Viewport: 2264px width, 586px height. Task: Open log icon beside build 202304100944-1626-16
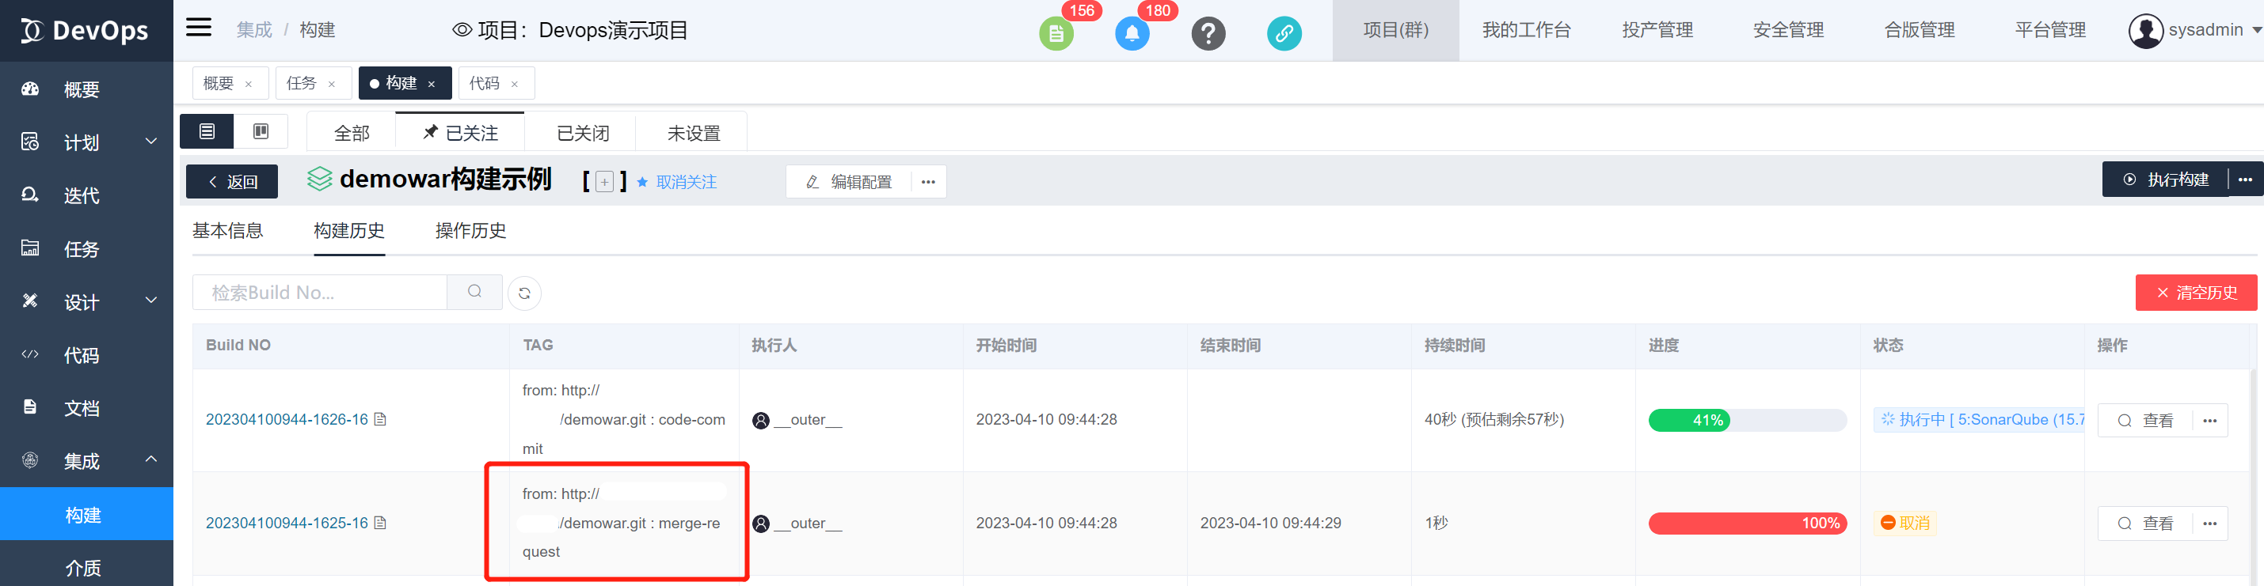click(381, 419)
